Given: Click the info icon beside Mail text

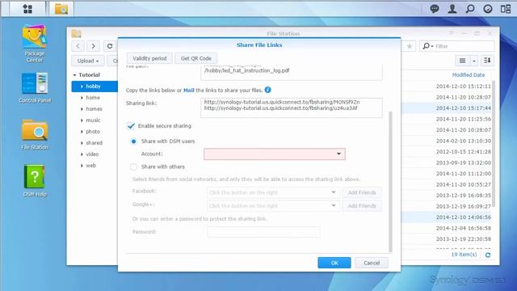Looking at the screenshot, I should coord(267,90).
